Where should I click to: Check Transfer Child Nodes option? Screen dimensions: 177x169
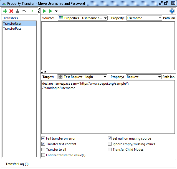coord(110,150)
